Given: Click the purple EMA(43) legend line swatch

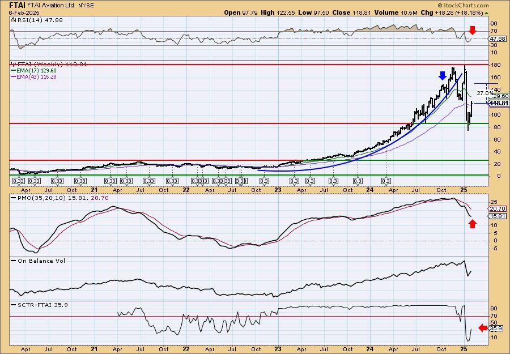Looking at the screenshot, I should [14, 76].
